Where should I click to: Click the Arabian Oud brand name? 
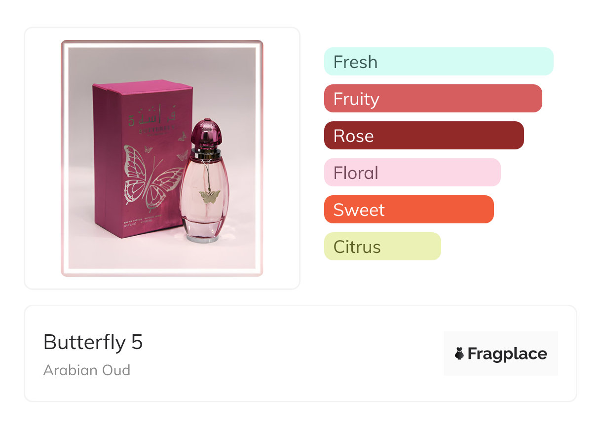[x=87, y=370]
